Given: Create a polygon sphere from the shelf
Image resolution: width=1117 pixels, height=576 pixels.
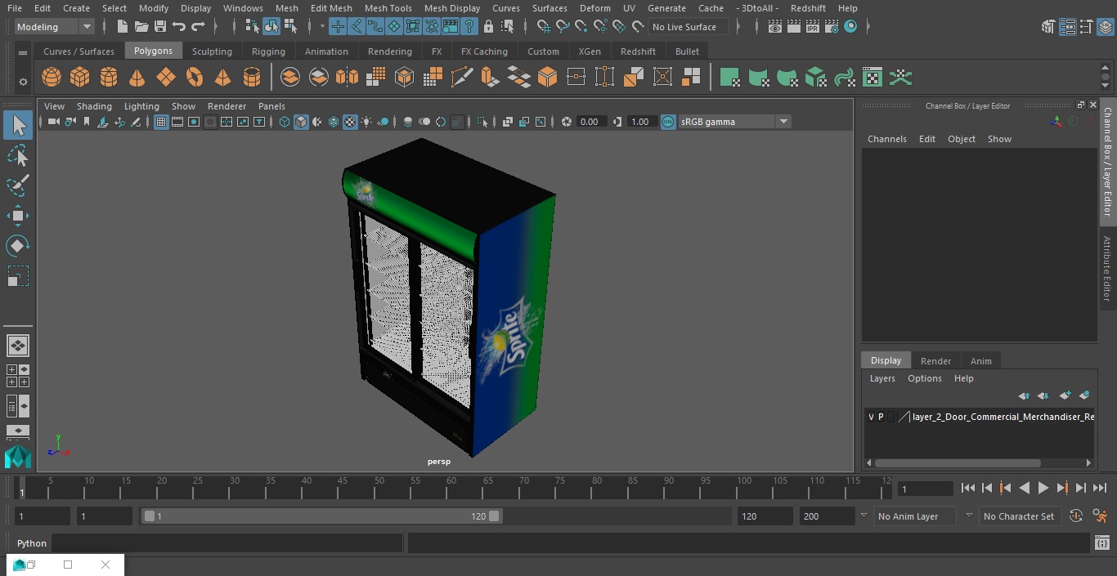Looking at the screenshot, I should coord(52,78).
